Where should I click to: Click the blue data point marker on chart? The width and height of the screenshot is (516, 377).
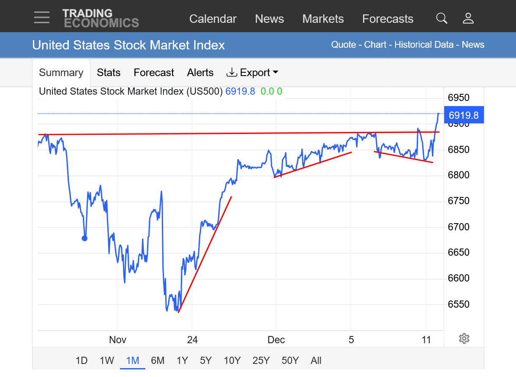85,238
